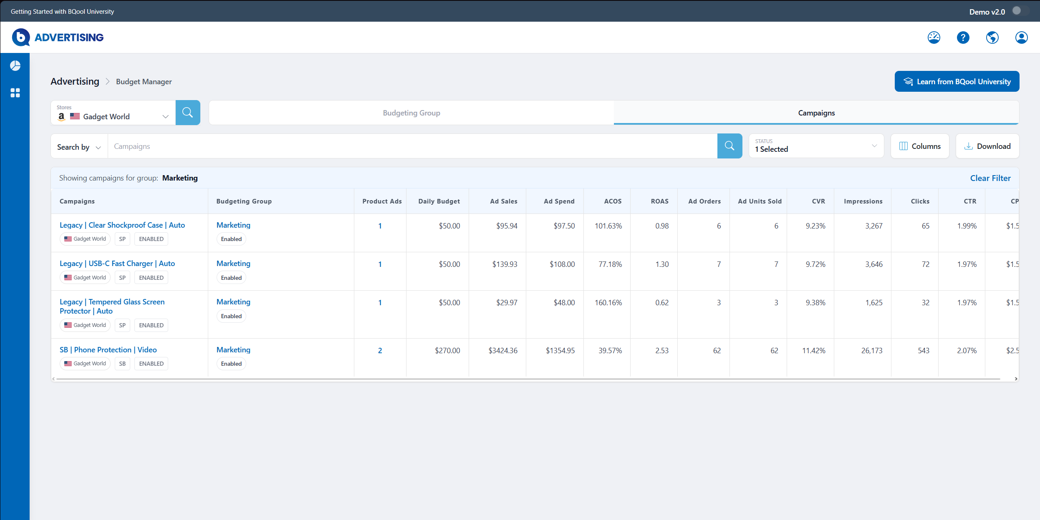The width and height of the screenshot is (1040, 520).
Task: Click the Ad Orders column header
Action: tap(704, 201)
